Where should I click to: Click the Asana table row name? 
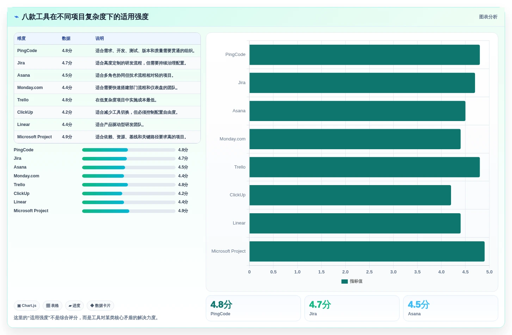coord(24,75)
